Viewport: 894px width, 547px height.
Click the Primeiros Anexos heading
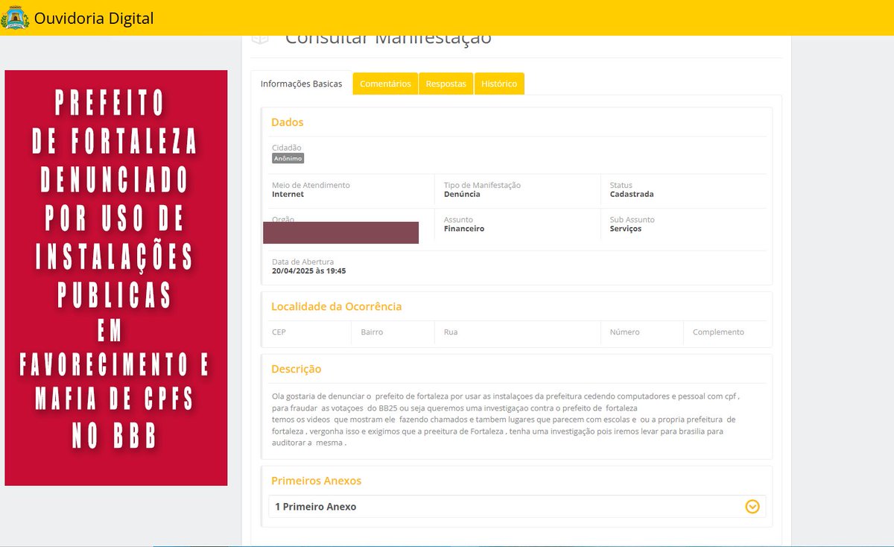tap(317, 481)
